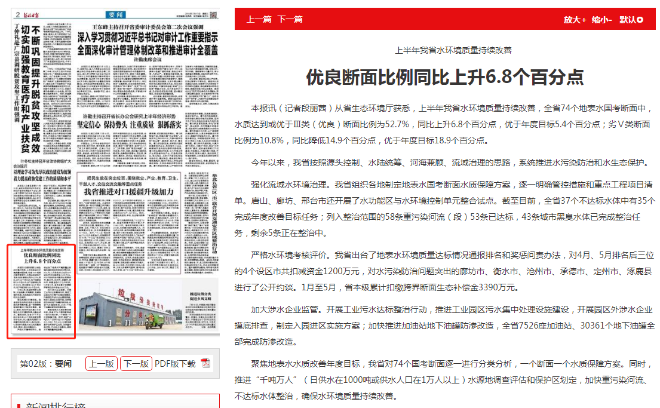Click the red PDF download icon
Viewport: 660px width, 408px height.
[x=205, y=363]
